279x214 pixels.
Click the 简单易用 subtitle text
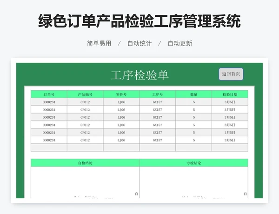pos(99,43)
